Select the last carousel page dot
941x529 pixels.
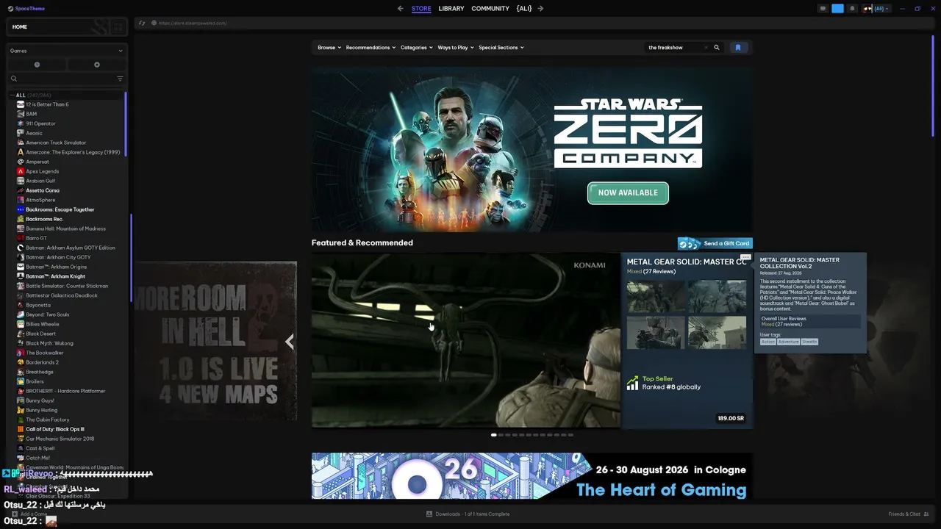coord(570,435)
